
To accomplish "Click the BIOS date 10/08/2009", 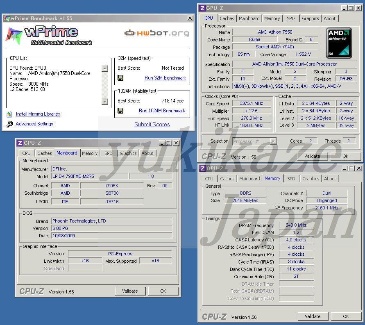I will 112,236.
